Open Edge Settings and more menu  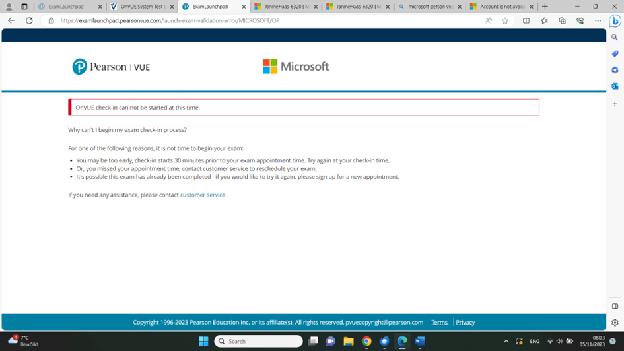(598, 20)
